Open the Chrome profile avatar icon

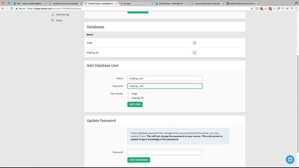pyautogui.click(x=296, y=3)
